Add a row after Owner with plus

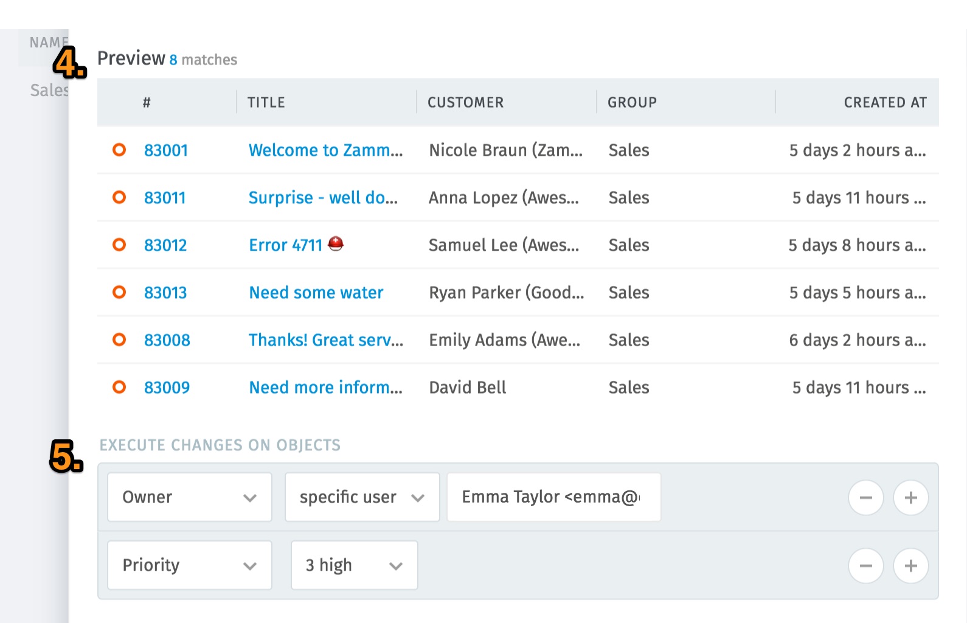coord(911,498)
